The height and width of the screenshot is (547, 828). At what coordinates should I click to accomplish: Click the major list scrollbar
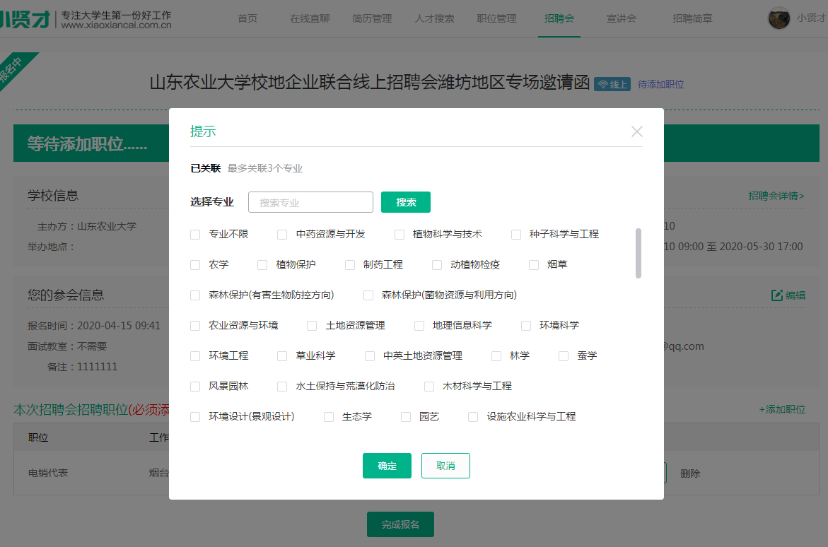[x=639, y=253]
